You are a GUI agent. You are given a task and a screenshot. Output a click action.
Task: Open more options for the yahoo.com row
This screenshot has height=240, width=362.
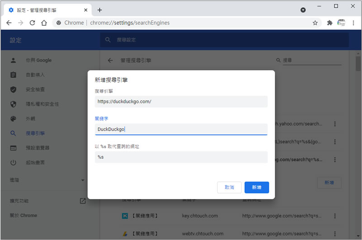335,124
